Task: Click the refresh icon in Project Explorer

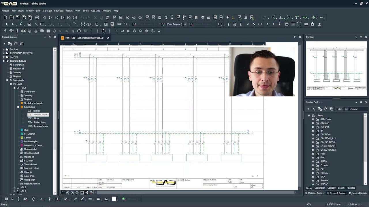Action: 16,44
